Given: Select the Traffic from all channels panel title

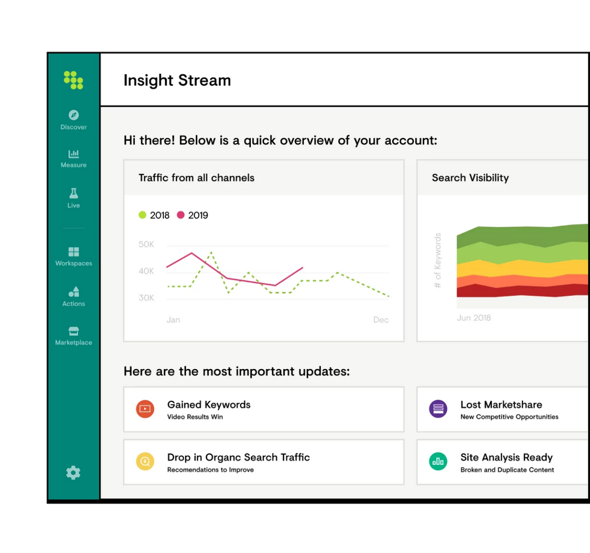Looking at the screenshot, I should (x=196, y=177).
